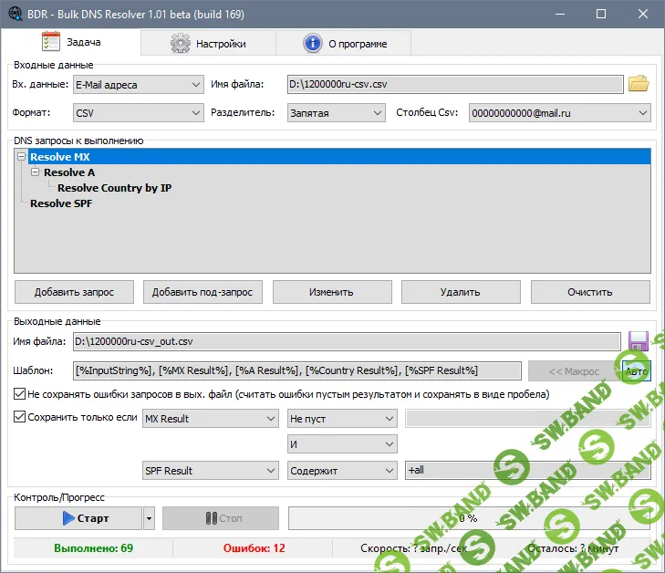Click the Добавить запрос button

point(74,292)
